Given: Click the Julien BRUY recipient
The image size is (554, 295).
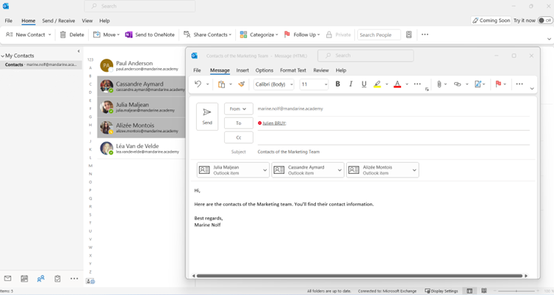Looking at the screenshot, I should point(274,123).
